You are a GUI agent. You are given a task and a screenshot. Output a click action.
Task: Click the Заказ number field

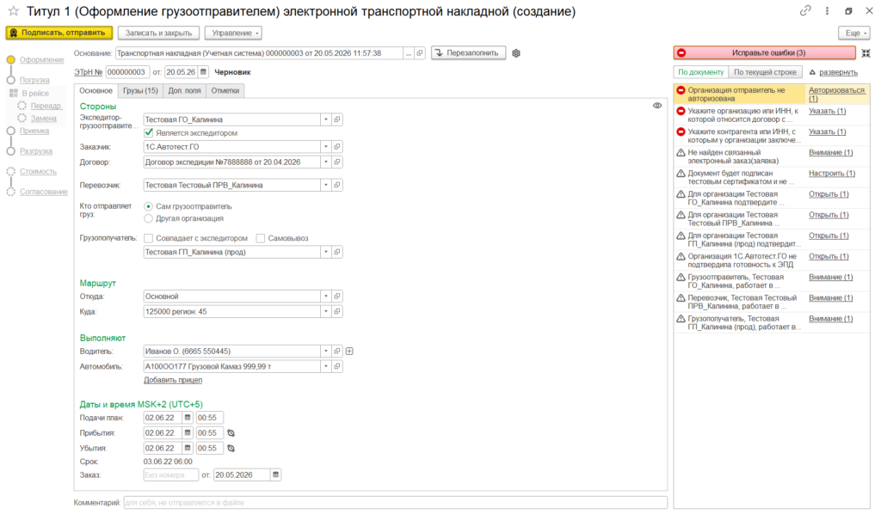click(171, 475)
